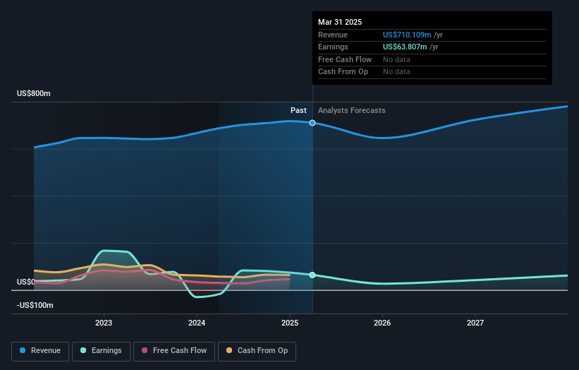Screen dimensions: 579x370
Task: Click the 2025 x-axis label
Action: click(x=290, y=323)
